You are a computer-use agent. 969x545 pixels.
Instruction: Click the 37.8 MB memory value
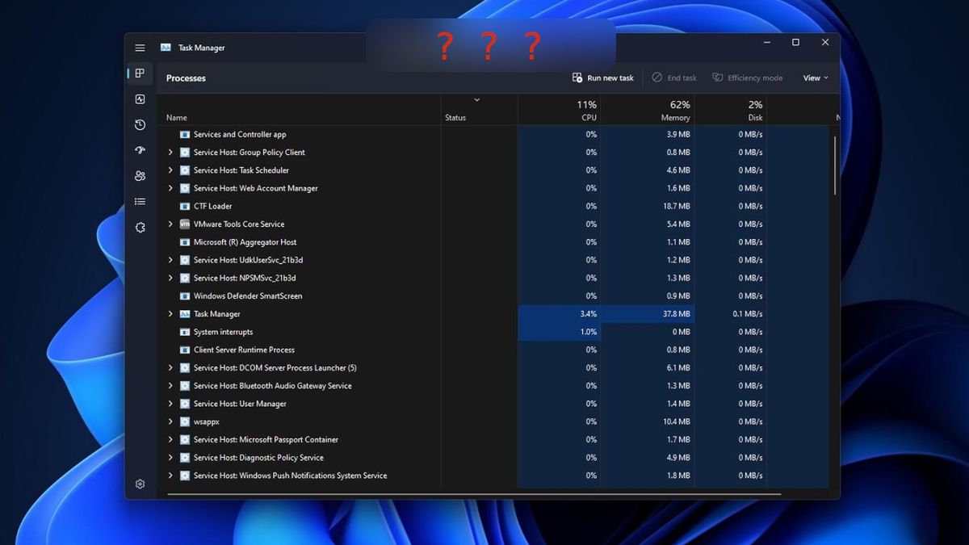pos(676,314)
